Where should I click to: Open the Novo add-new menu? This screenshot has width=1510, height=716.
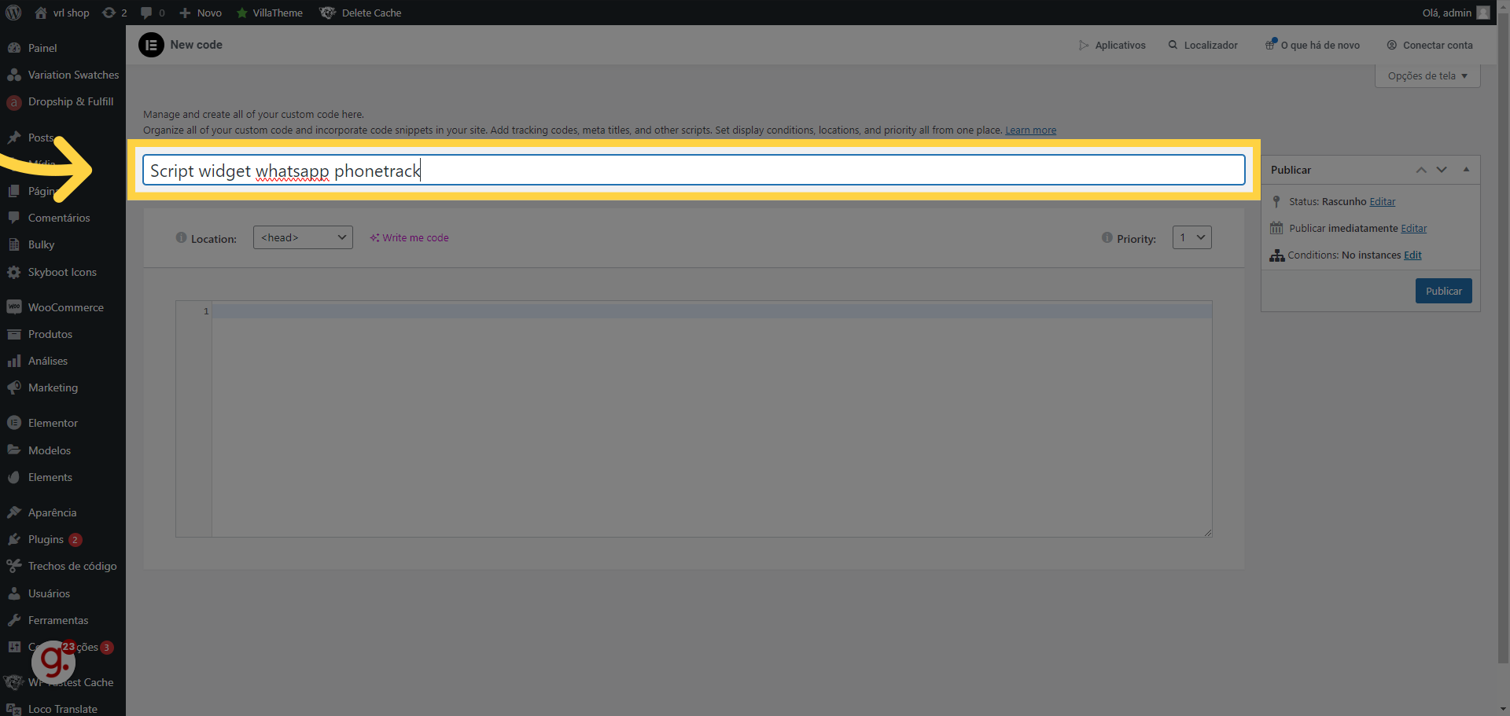point(201,13)
